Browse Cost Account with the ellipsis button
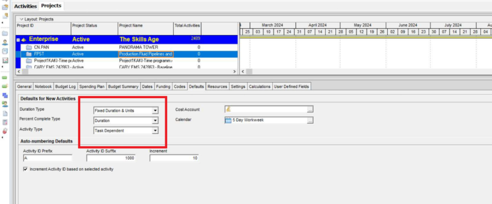The width and height of the screenshot is (492, 204). click(x=310, y=109)
